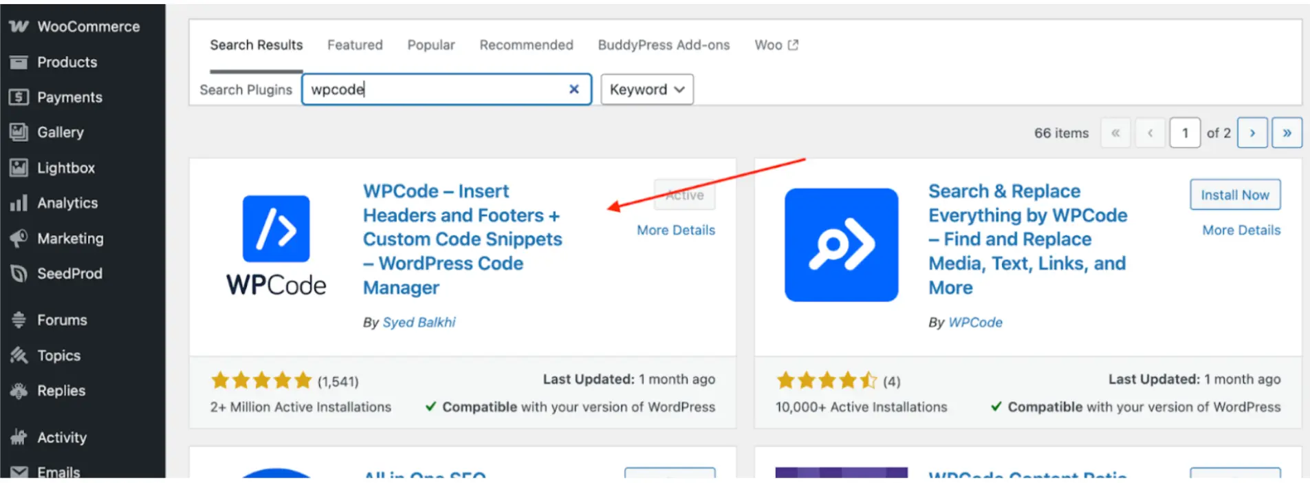Click the current page number field
This screenshot has width=1310, height=483.
coord(1184,133)
